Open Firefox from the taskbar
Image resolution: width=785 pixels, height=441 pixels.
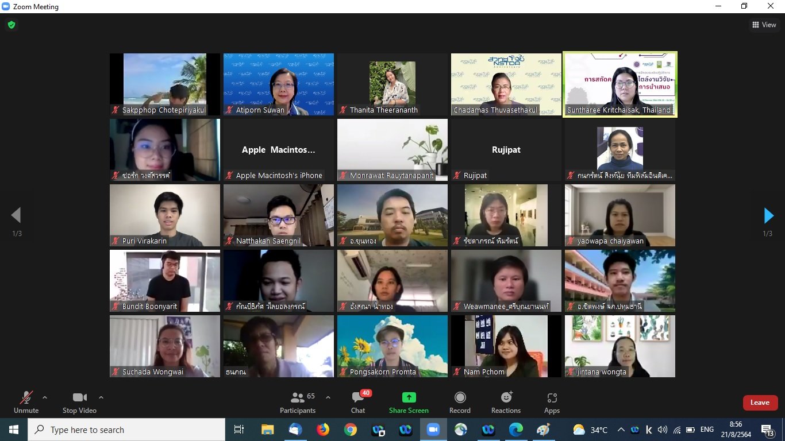coord(323,430)
